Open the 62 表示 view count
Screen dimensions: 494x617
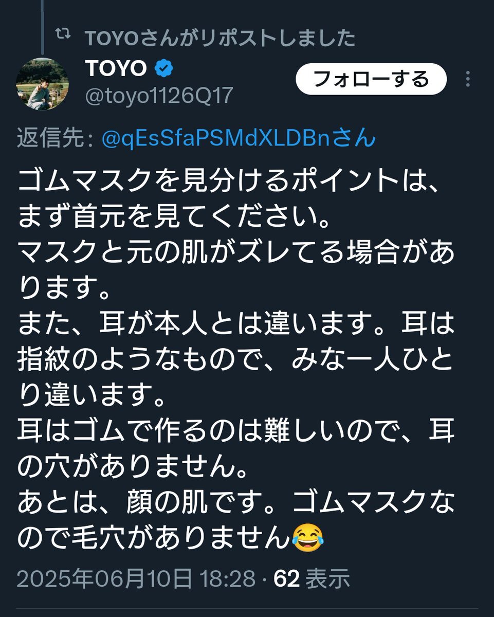coord(312,578)
